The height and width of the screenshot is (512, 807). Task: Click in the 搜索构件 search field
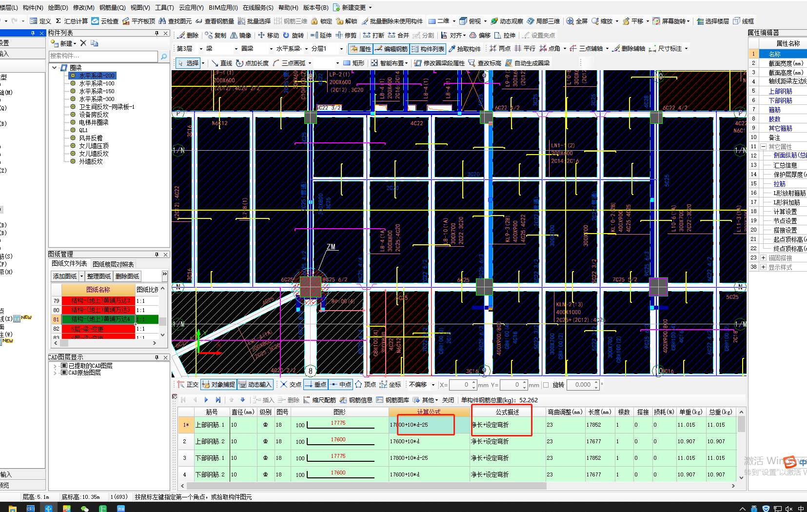(x=103, y=56)
